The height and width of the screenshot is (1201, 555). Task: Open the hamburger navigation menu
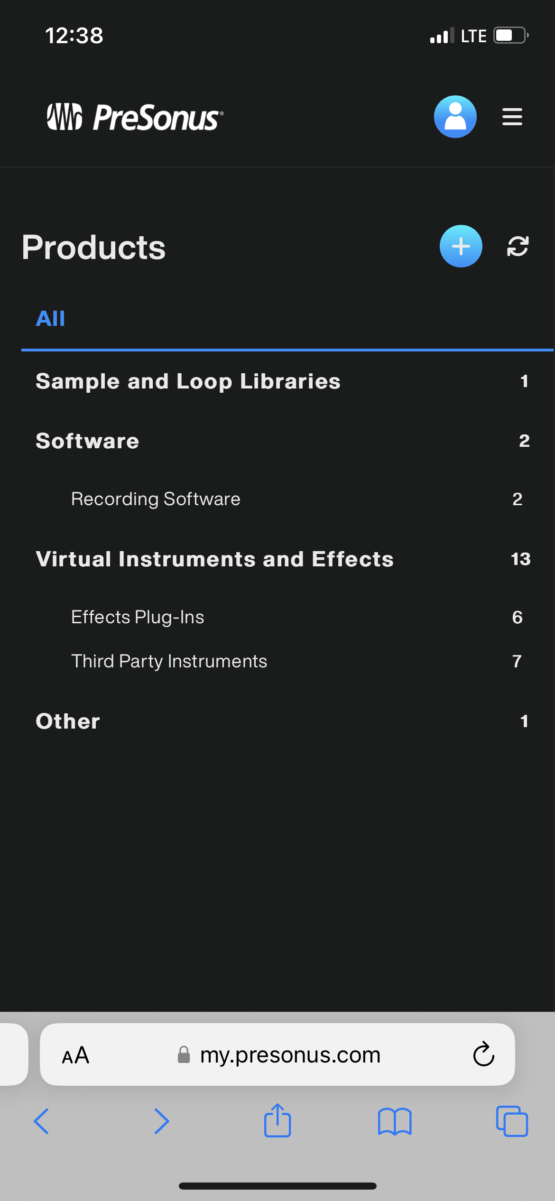[x=512, y=117]
